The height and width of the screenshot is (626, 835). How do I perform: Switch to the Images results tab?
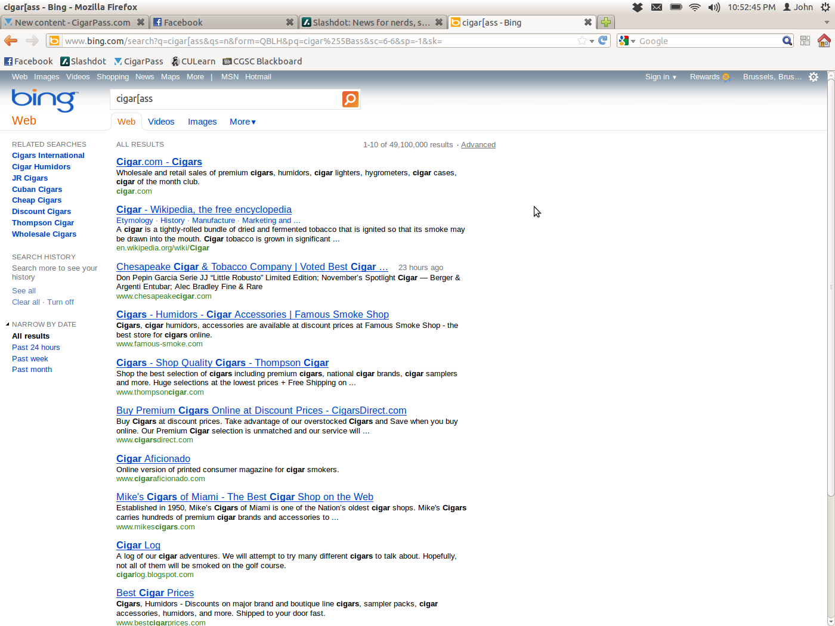click(202, 122)
